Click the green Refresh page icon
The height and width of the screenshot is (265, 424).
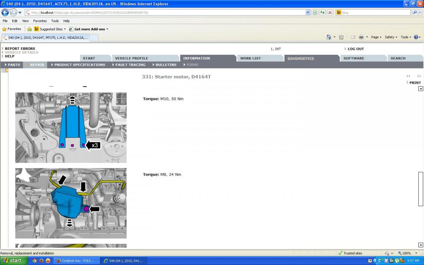pos(322,12)
